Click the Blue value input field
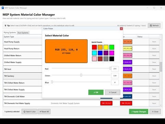165x124 pixels. click(x=115, y=82)
